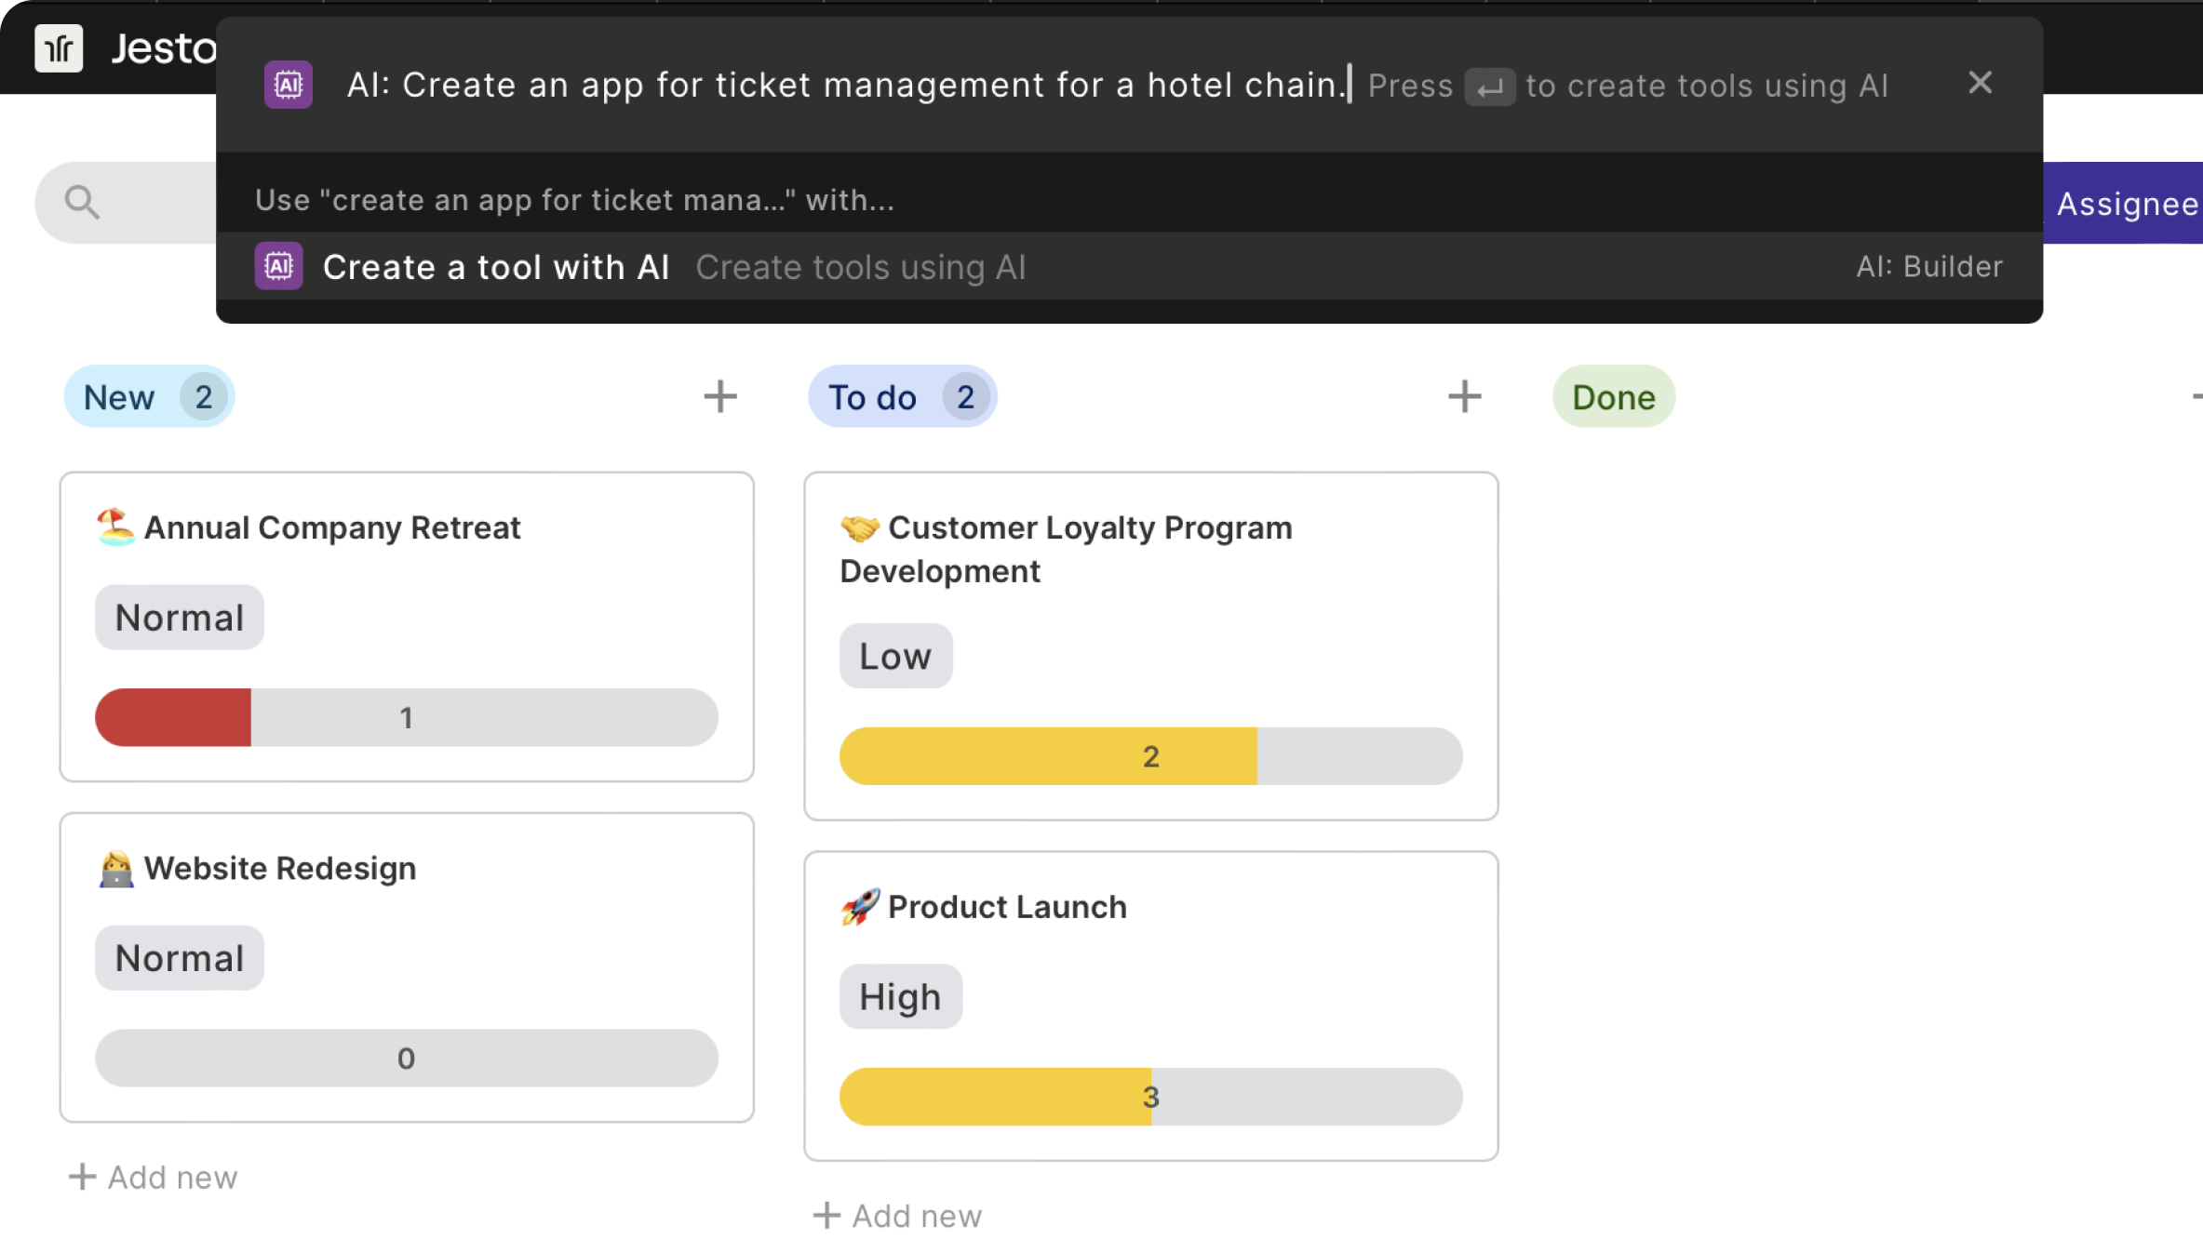Click the Done column status label

(1613, 397)
